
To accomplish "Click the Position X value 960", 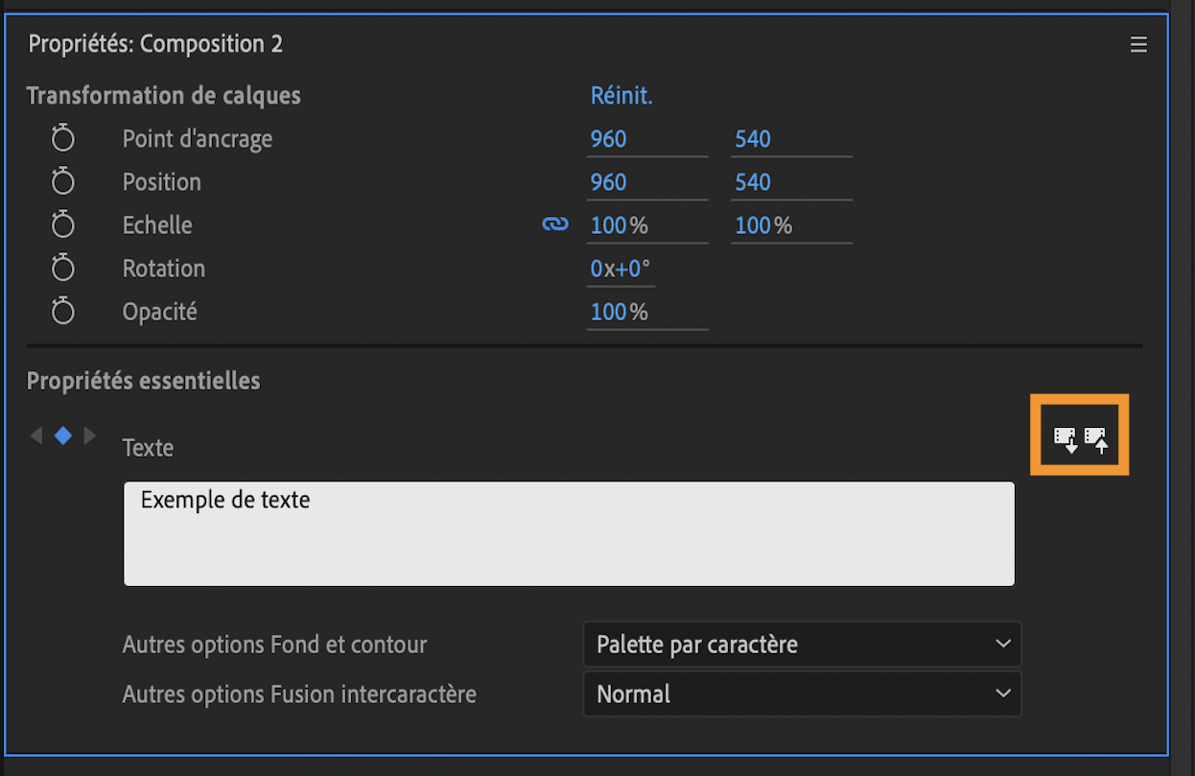I will tap(608, 182).
